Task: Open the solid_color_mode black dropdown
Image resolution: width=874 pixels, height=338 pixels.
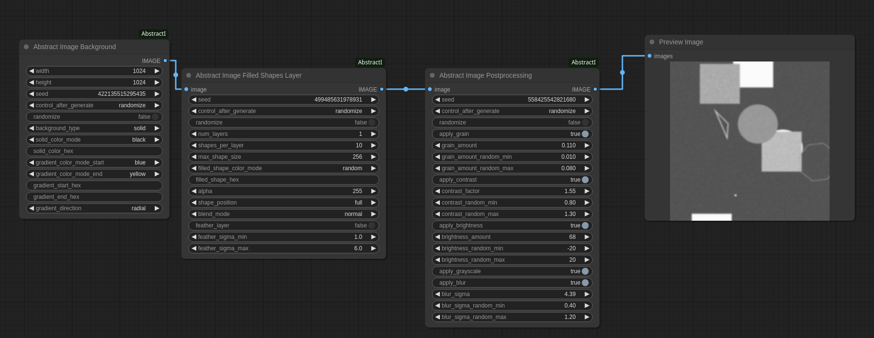Action: click(94, 140)
